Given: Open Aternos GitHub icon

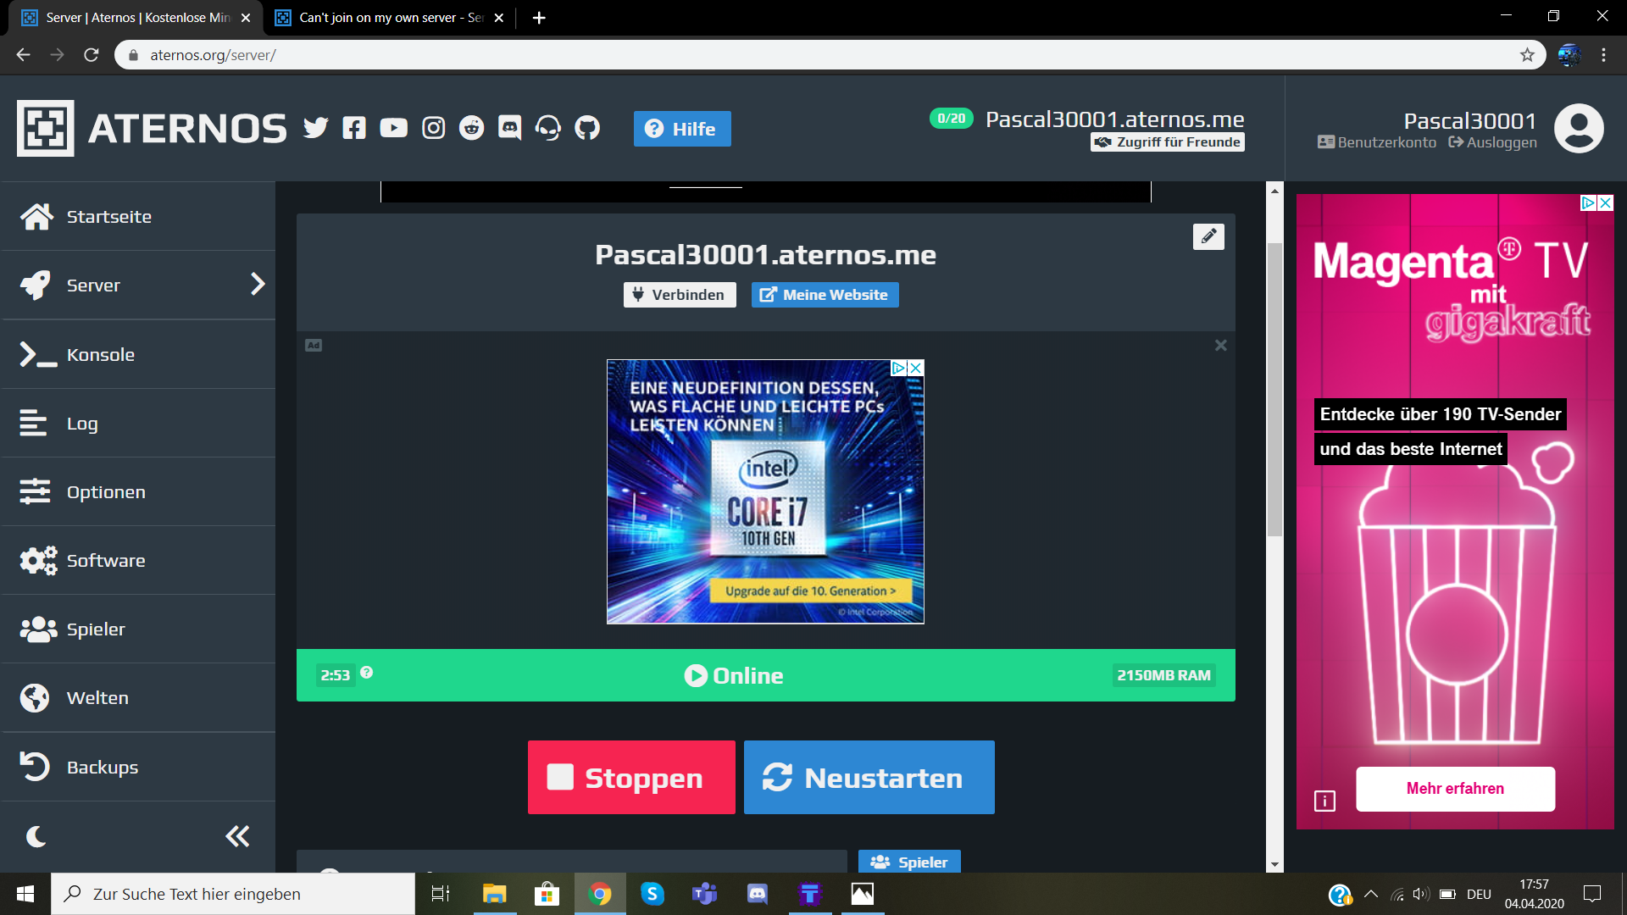Looking at the screenshot, I should coord(587,128).
